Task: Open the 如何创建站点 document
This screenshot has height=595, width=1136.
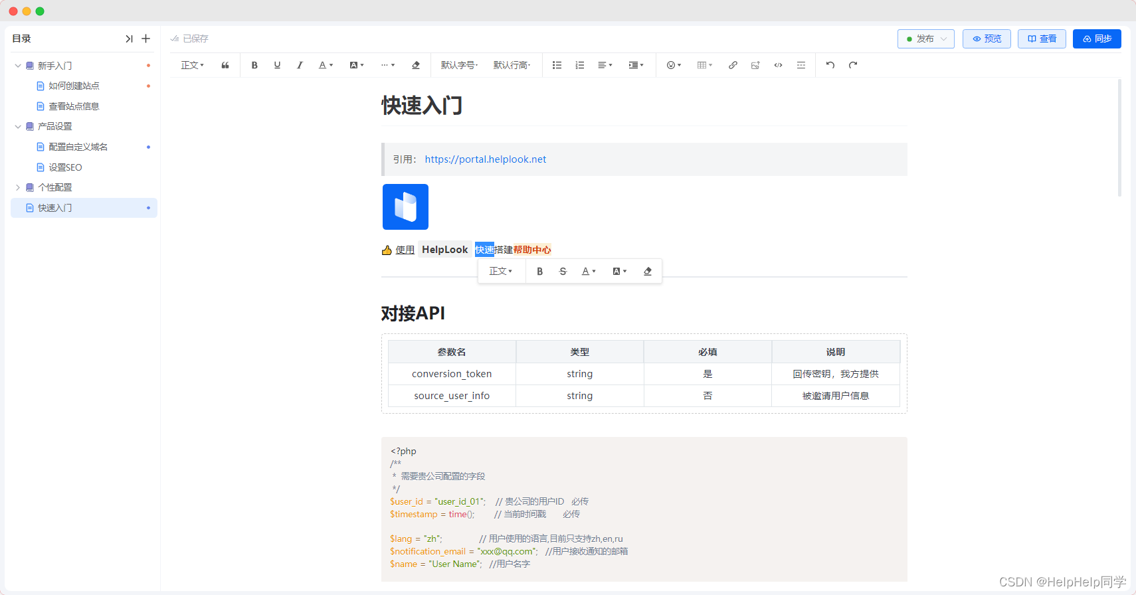Action: point(74,86)
